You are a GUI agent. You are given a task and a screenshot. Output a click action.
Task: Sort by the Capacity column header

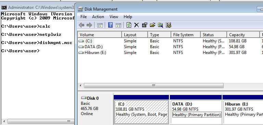point(243,35)
